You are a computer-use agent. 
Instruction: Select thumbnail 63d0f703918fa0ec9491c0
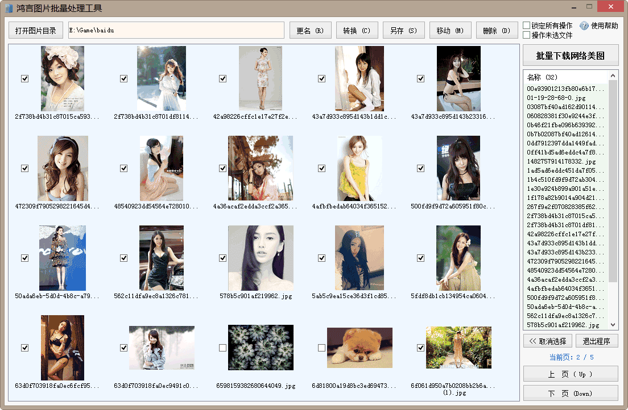(x=162, y=348)
